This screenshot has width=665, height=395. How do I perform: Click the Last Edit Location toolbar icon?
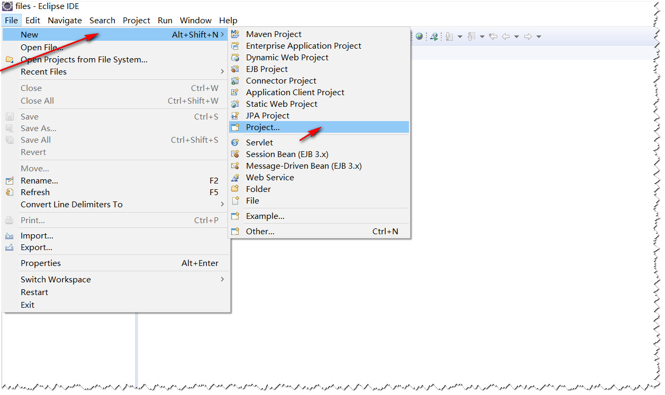[x=493, y=36]
